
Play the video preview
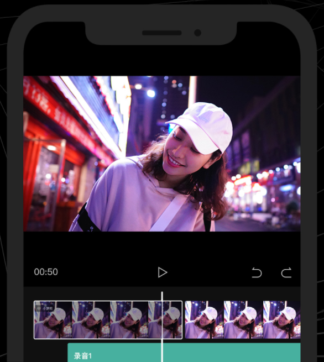[x=163, y=272]
